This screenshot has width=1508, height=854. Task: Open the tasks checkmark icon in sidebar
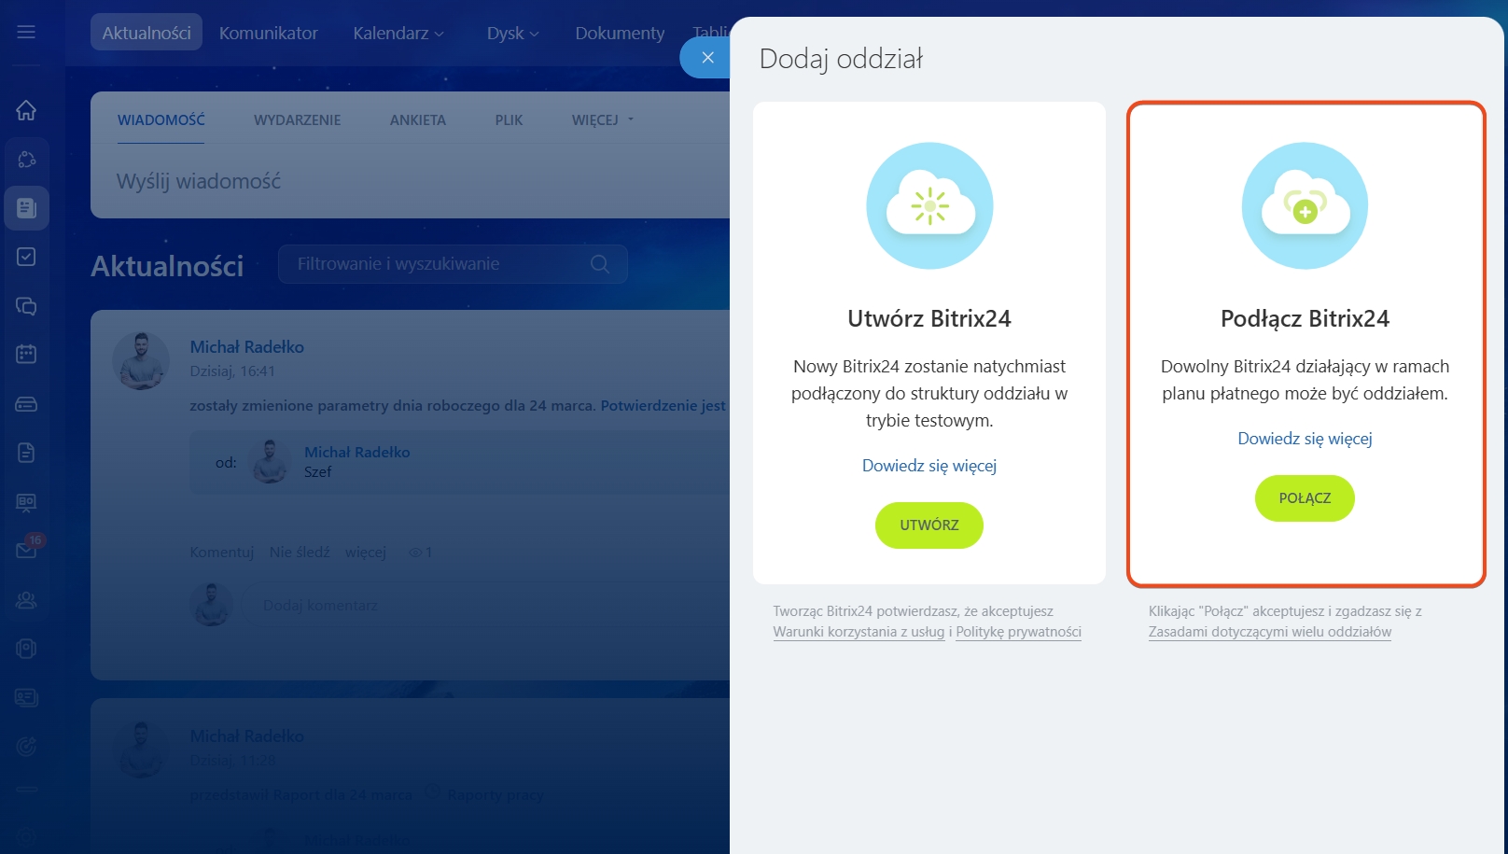tap(26, 257)
